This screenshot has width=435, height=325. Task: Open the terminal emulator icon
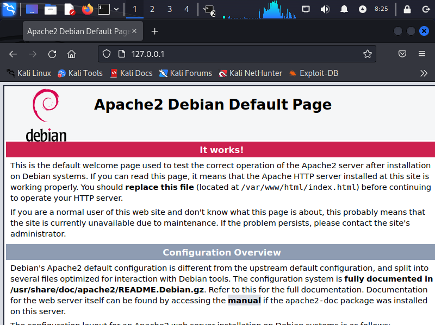pyautogui.click(x=104, y=9)
